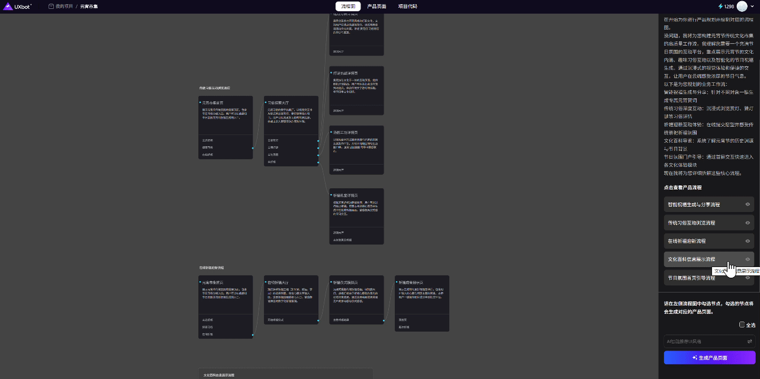This screenshot has height=379, width=760.
Task: Toggle eye icon for 文化百科信息展示流程
Action: coord(748,259)
